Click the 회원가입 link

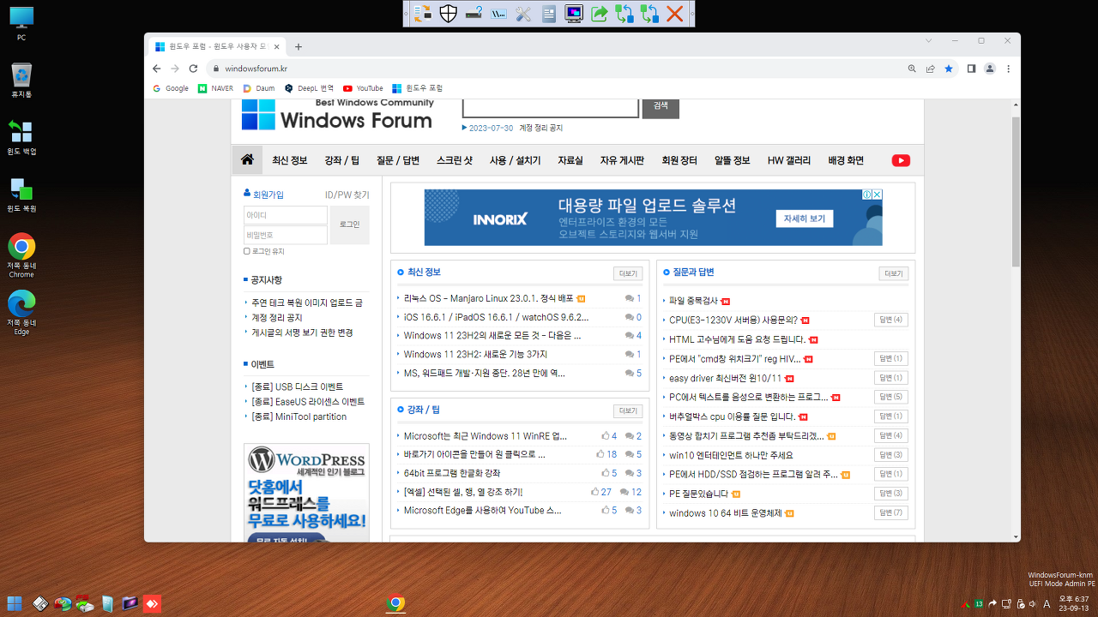tap(268, 195)
